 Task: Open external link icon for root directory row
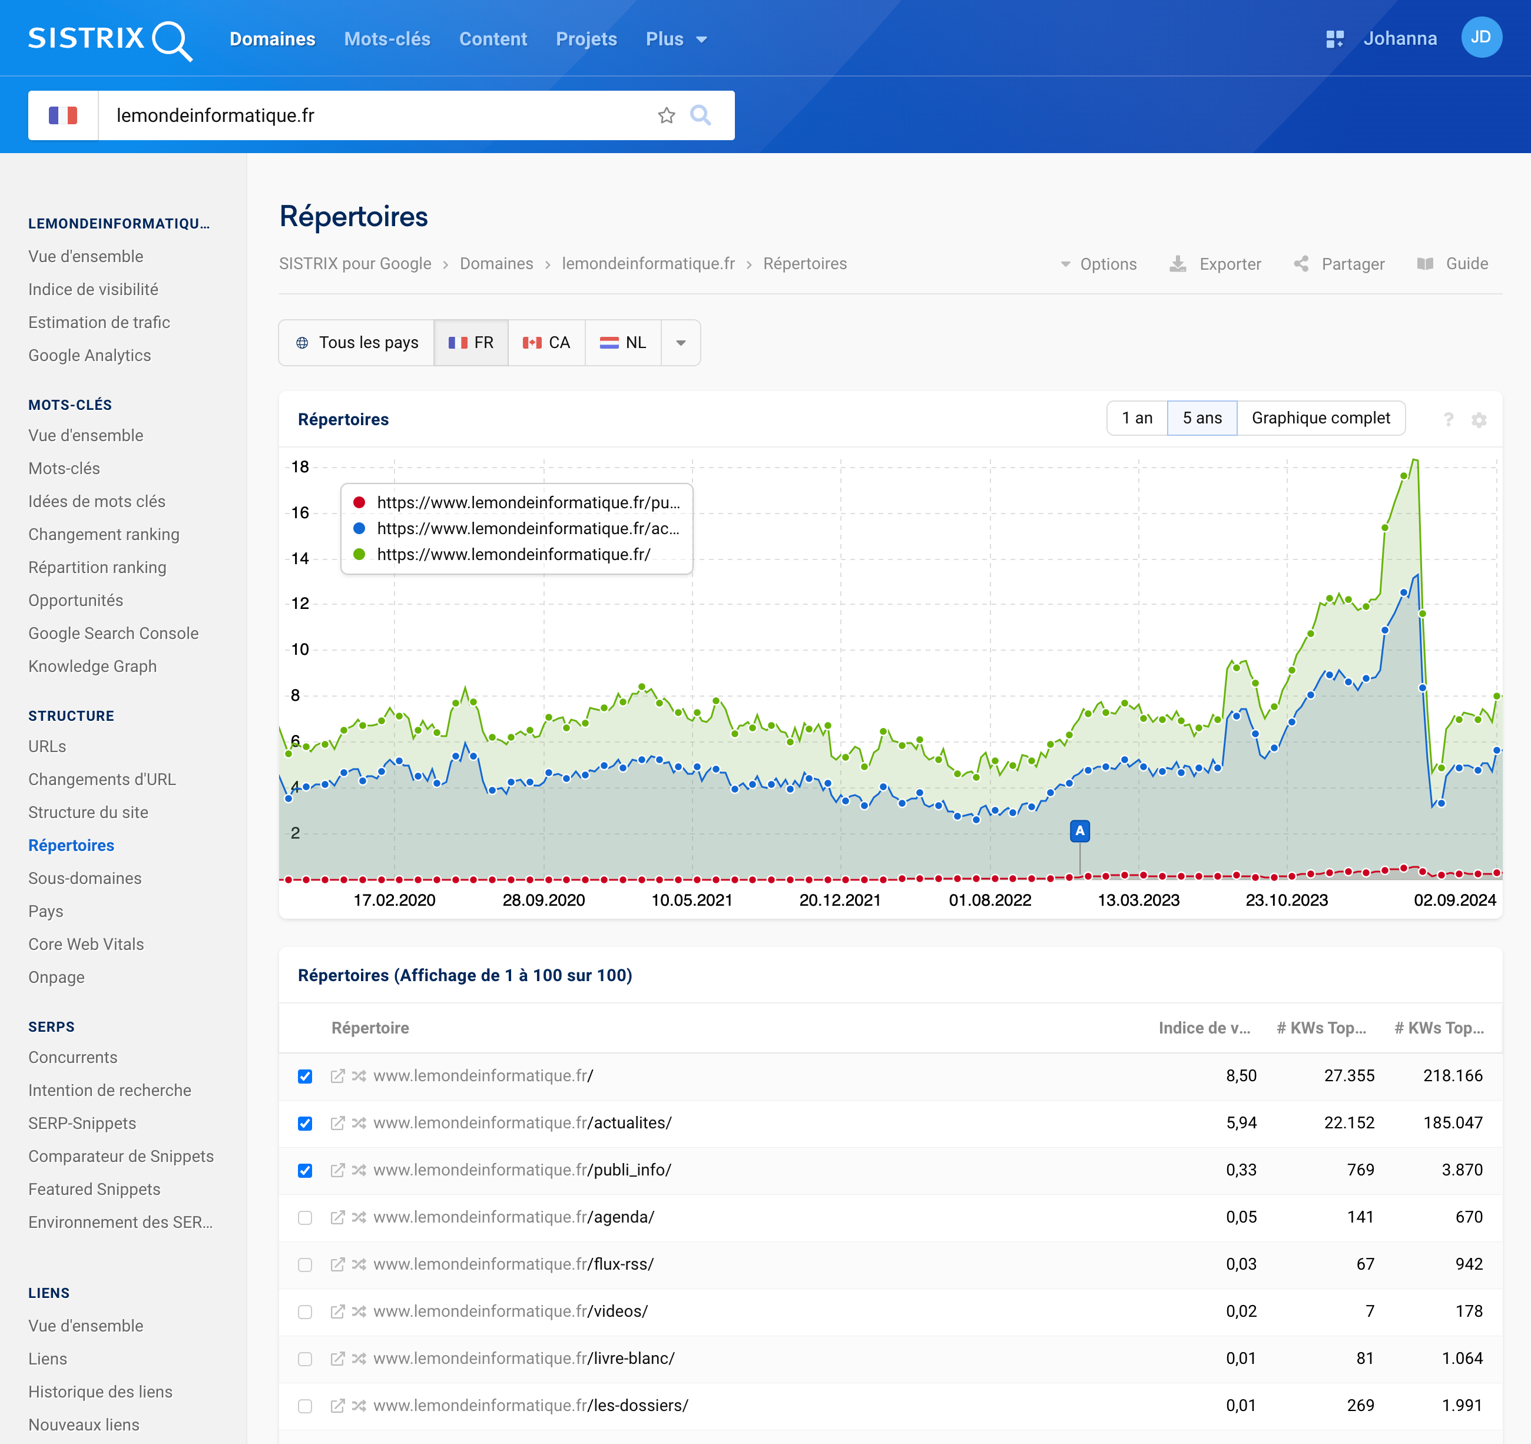[337, 1076]
